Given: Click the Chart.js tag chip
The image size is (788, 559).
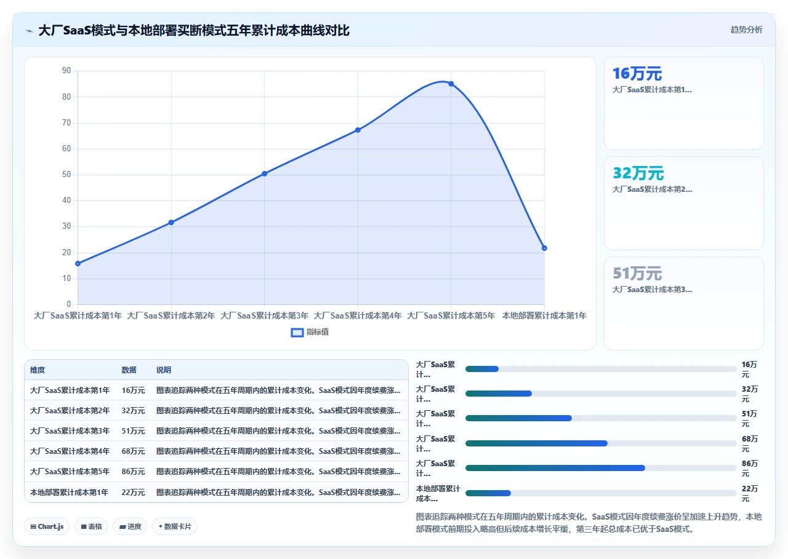Looking at the screenshot, I should pos(47,526).
